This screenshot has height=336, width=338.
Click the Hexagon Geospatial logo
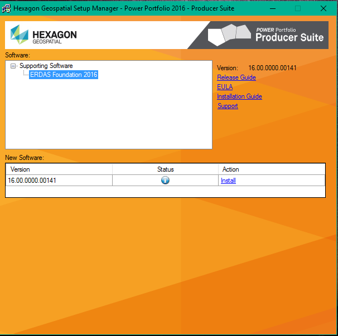coord(44,35)
